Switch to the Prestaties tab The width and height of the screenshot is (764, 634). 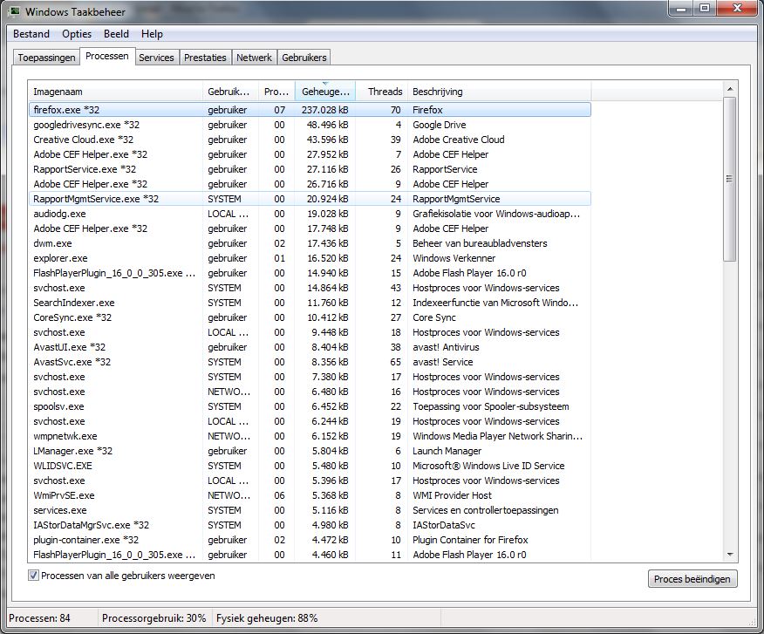coord(205,58)
